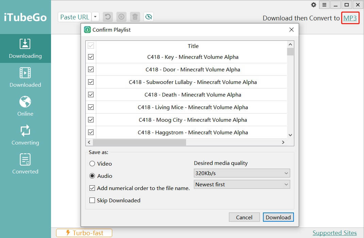Image resolution: width=364 pixels, height=238 pixels.
Task: Open the Newest first order dropdown
Action: pyautogui.click(x=242, y=184)
